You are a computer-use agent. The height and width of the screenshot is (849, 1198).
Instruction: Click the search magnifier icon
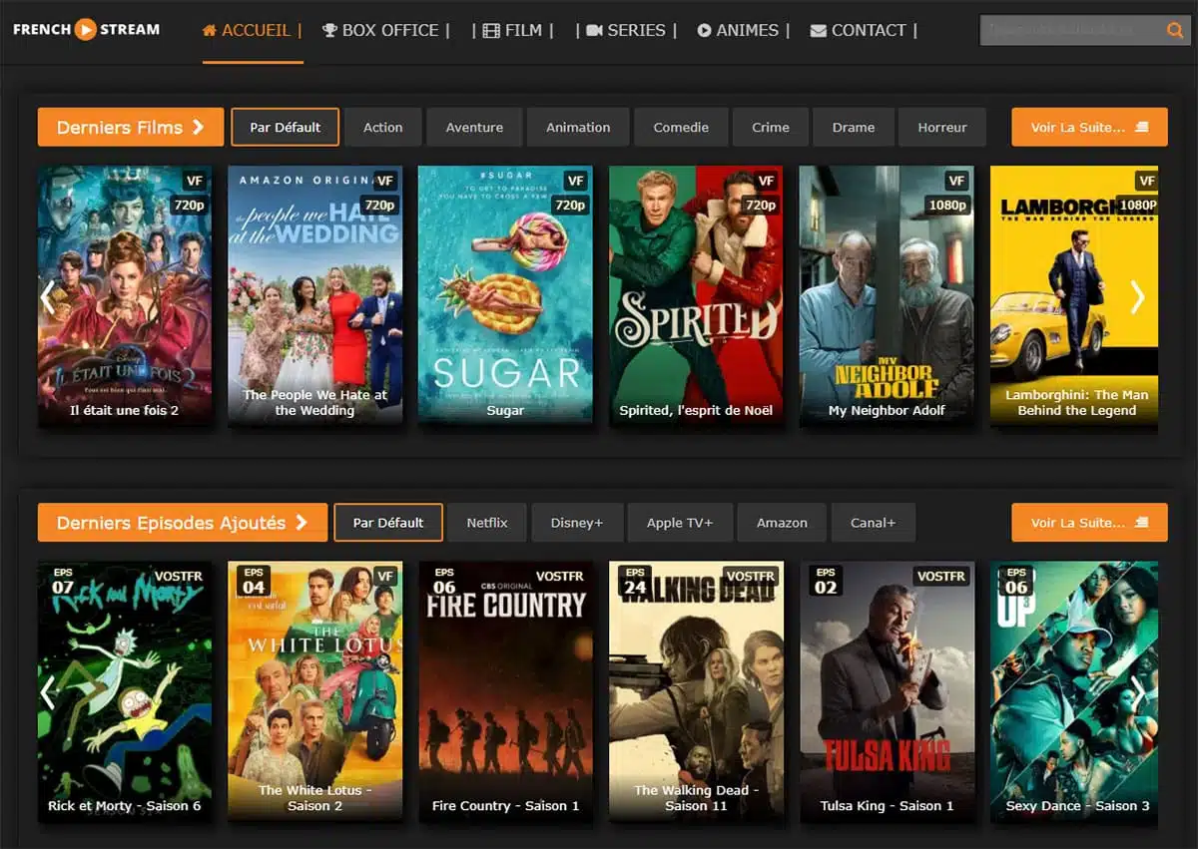pos(1174,31)
